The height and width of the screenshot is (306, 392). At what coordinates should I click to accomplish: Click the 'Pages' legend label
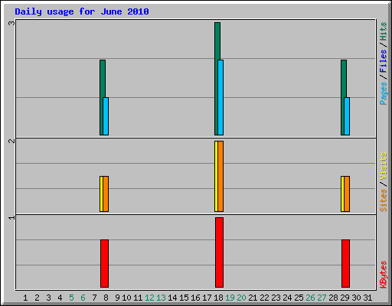tap(383, 93)
